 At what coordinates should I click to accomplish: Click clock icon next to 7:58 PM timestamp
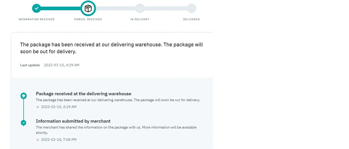click(38, 140)
